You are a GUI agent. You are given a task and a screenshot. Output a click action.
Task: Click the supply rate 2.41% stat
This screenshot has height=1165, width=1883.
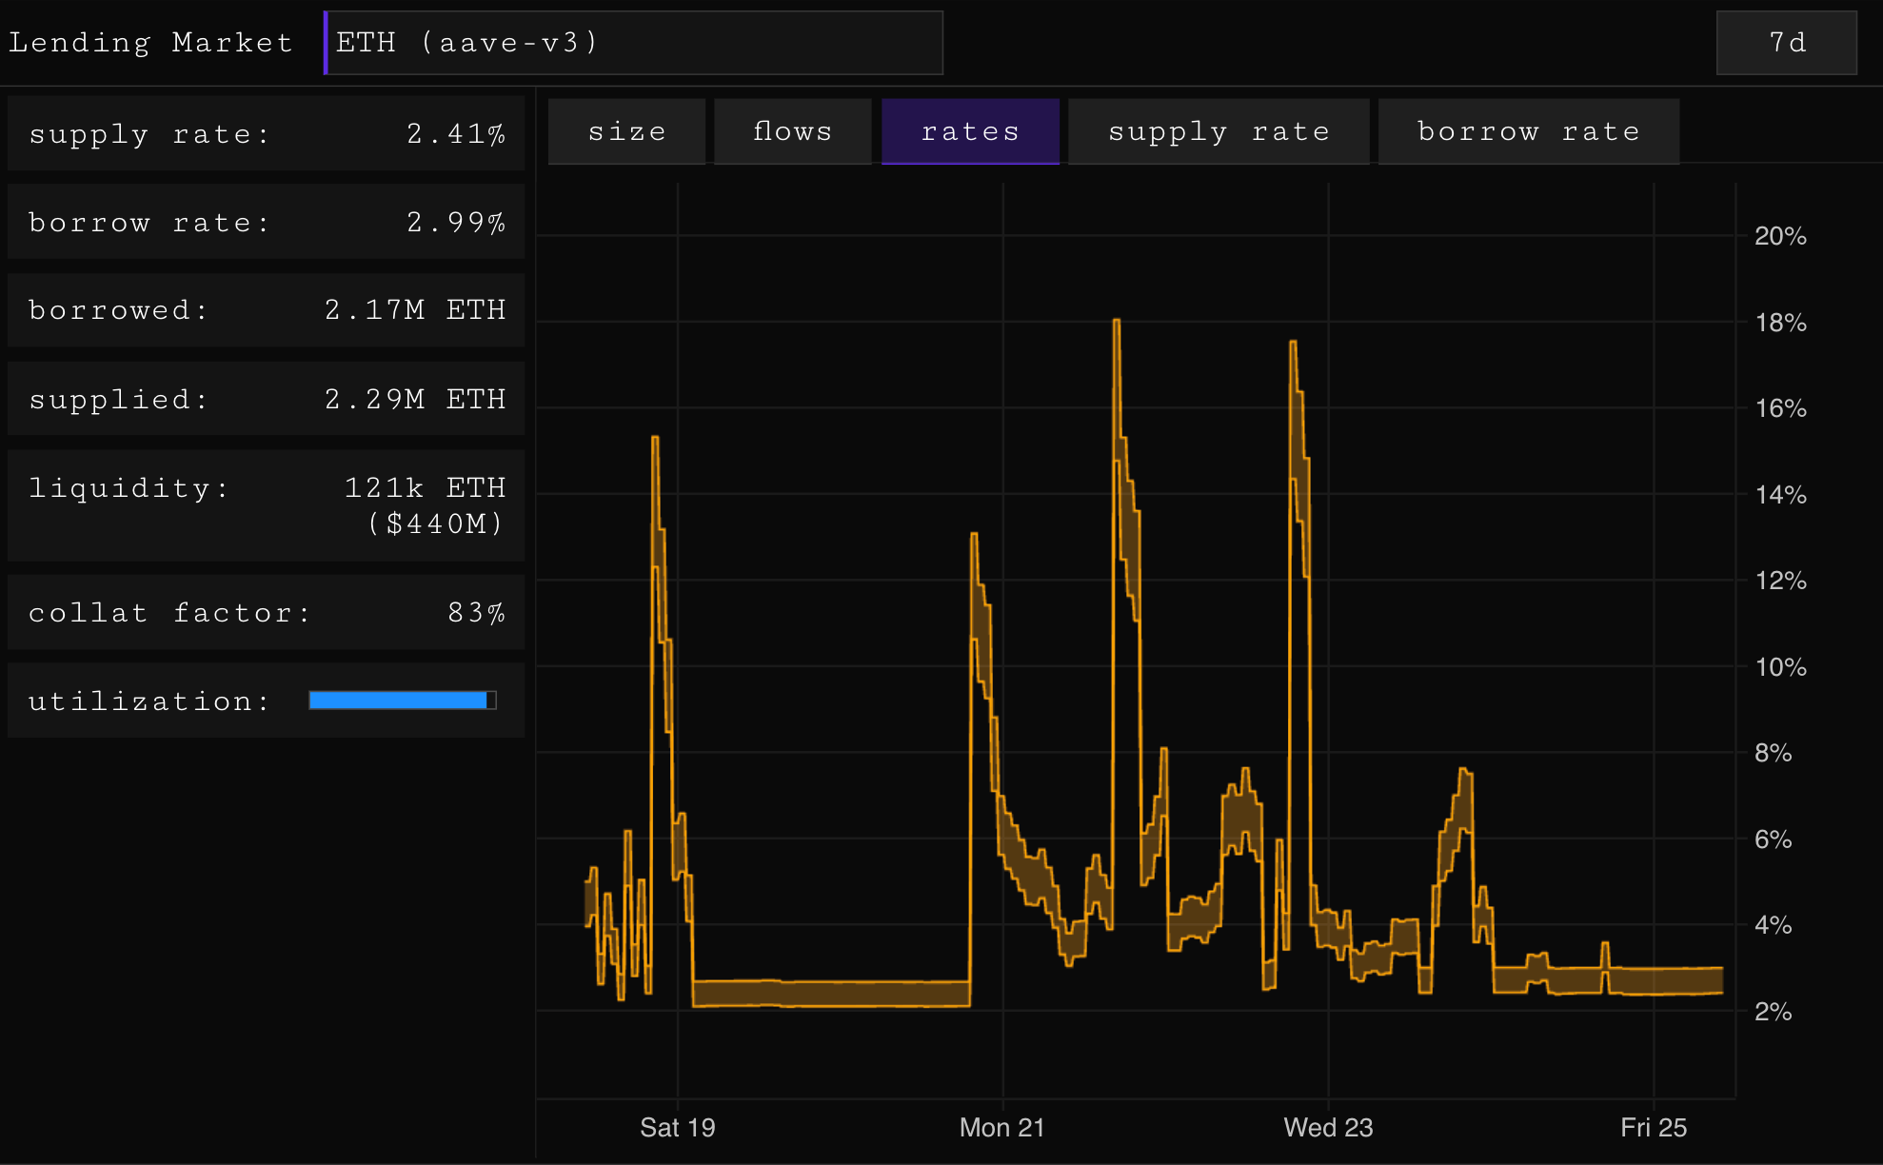click(266, 134)
